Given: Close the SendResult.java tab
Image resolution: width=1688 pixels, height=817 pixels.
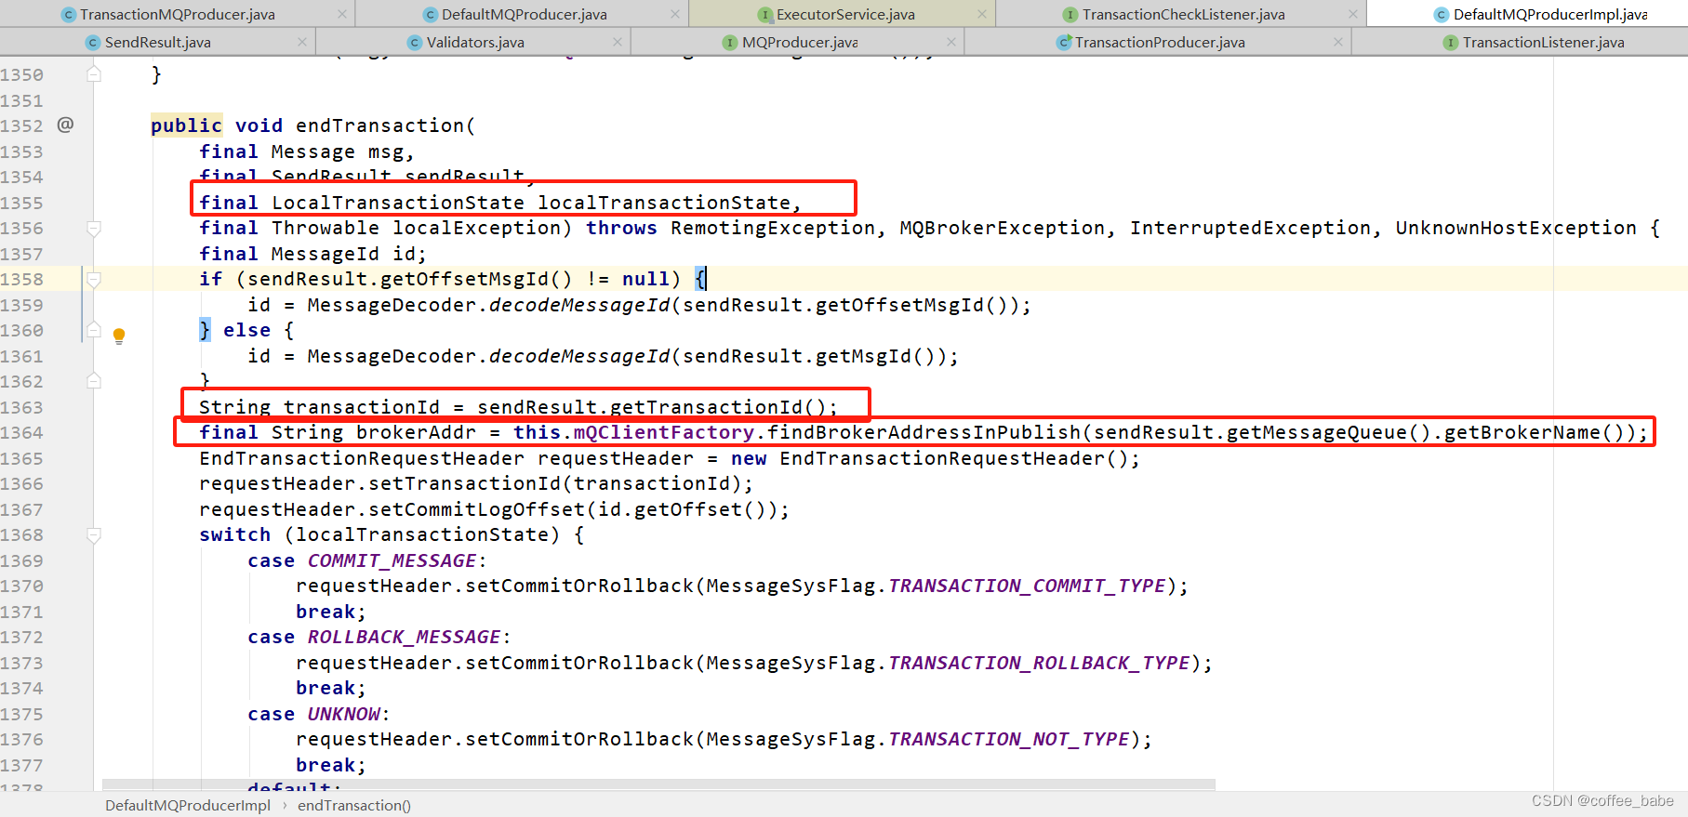Looking at the screenshot, I should click(302, 42).
